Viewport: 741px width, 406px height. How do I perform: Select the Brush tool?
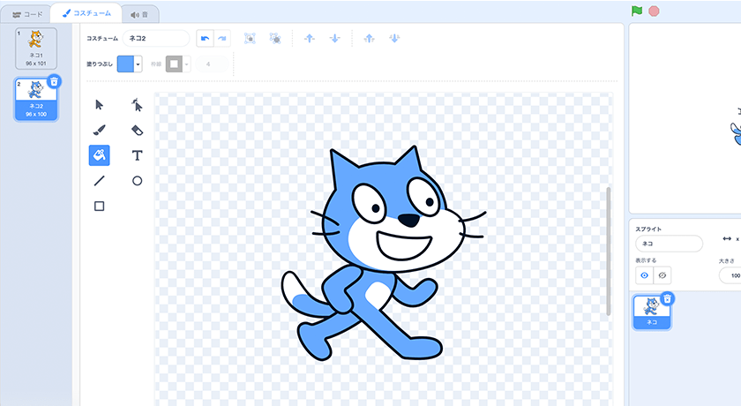[x=99, y=130]
